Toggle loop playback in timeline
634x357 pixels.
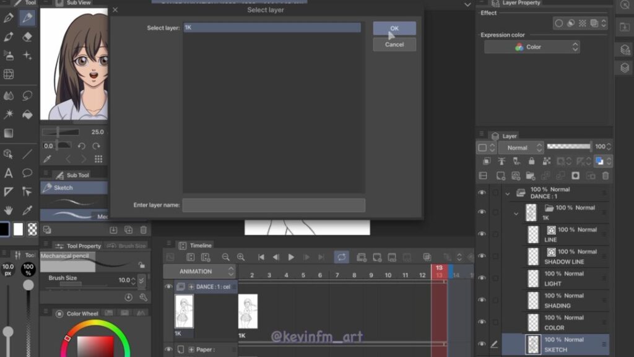click(x=342, y=257)
